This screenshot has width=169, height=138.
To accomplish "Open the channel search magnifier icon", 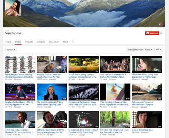I will pos(73,42).
